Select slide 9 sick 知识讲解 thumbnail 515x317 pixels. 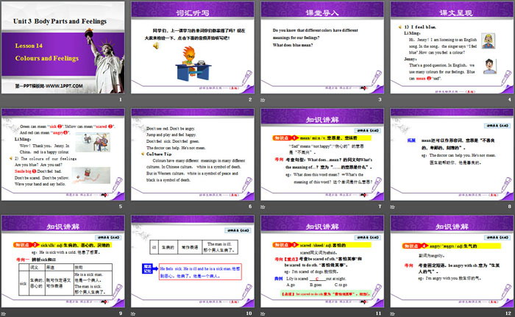tap(63, 261)
